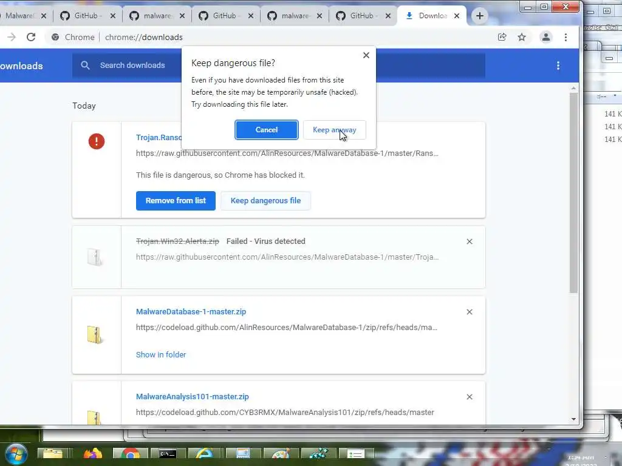Switch to the second tab, labelled malware
622x466 pixels.
tap(157, 16)
